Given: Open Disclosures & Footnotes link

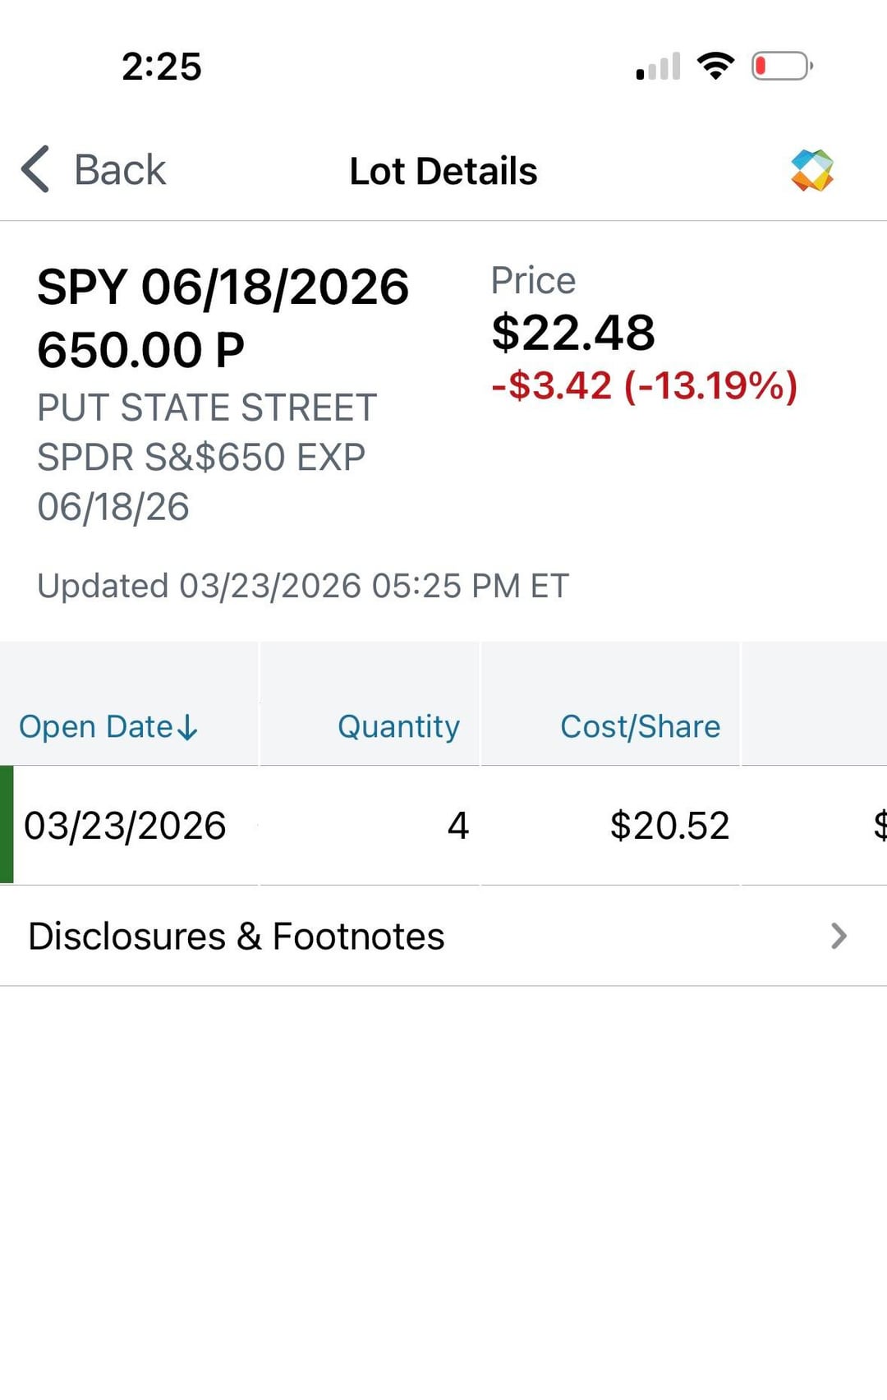Looking at the screenshot, I should coord(237,937).
